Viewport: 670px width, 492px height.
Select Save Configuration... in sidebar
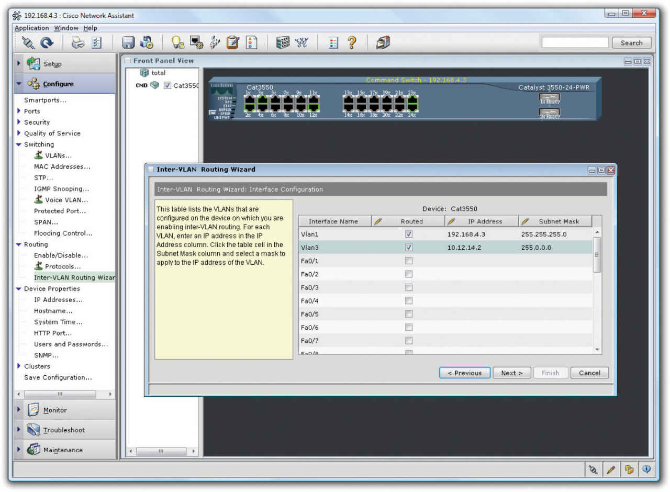click(58, 377)
